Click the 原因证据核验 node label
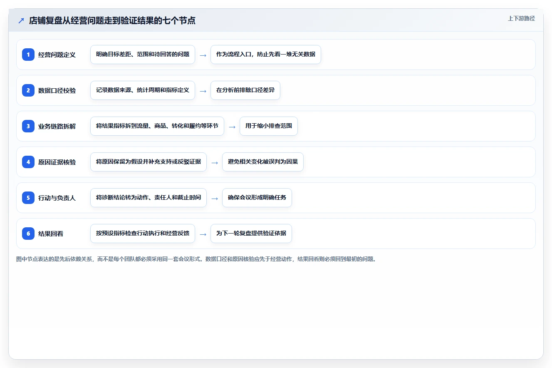 [57, 162]
